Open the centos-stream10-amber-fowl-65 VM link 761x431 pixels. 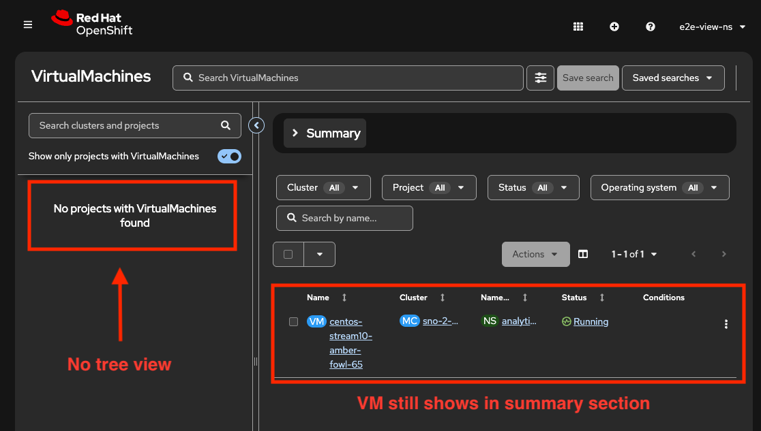coord(350,342)
